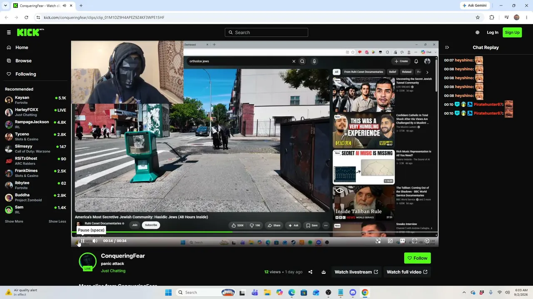
Task: Open the language globe selector
Action: tap(477, 32)
